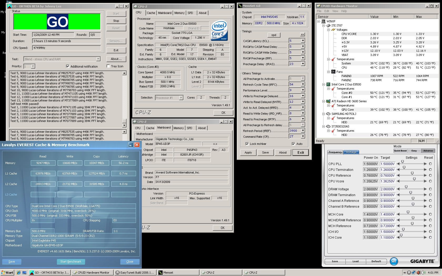Click the ICH I/O slider handle
The height and width of the screenshot is (276, 442).
[403, 229]
